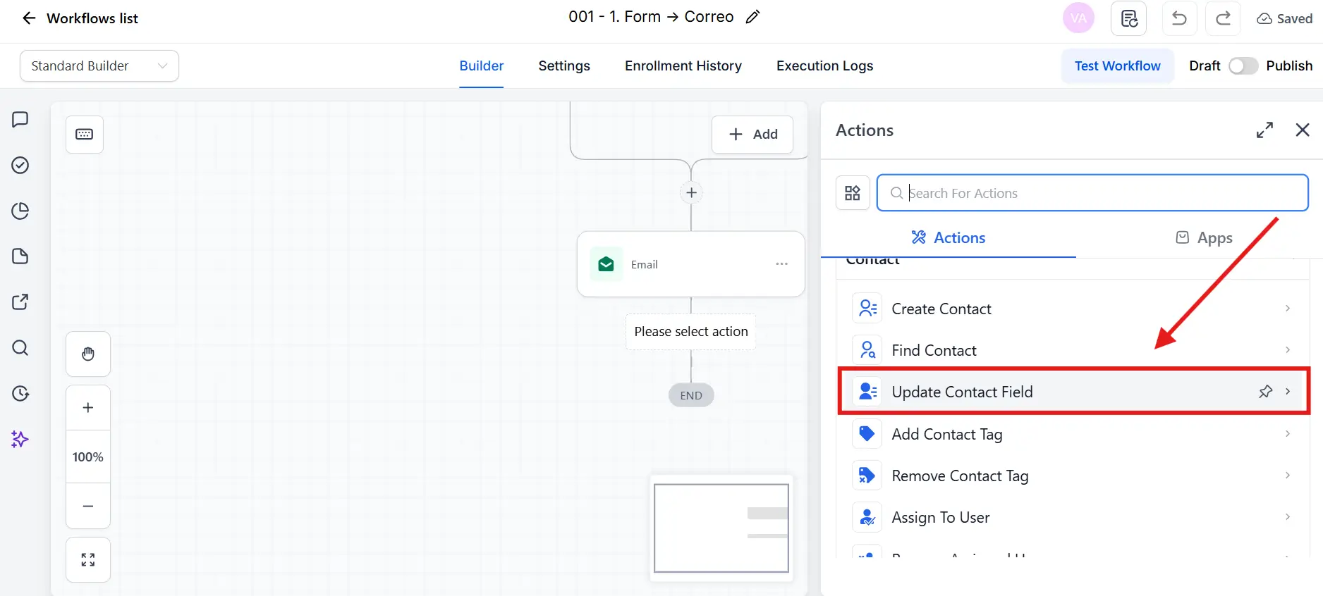Zoom in the canvas with plus
The image size is (1323, 596).
(x=88, y=408)
